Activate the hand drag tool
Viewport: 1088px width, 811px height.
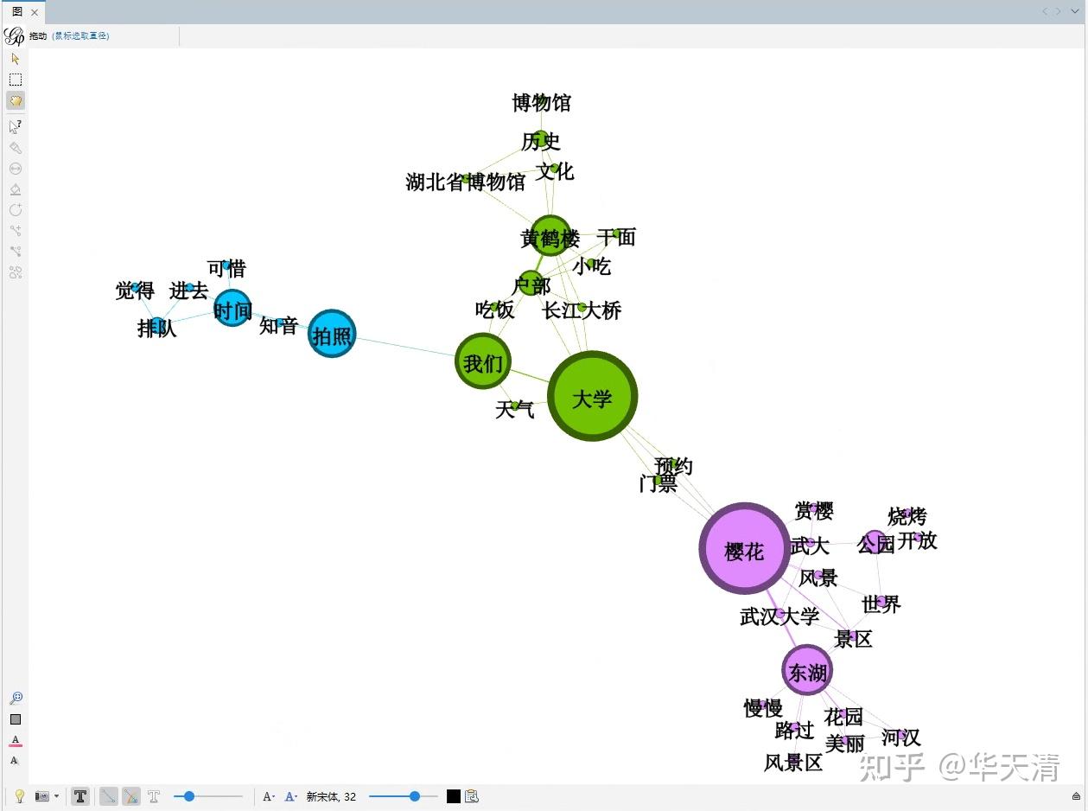click(x=15, y=100)
